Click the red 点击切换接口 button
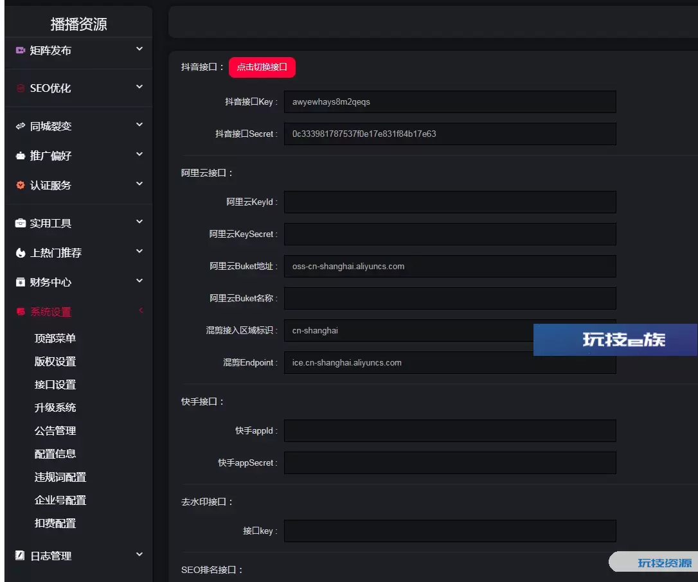Image resolution: width=698 pixels, height=582 pixels. pyautogui.click(x=262, y=67)
